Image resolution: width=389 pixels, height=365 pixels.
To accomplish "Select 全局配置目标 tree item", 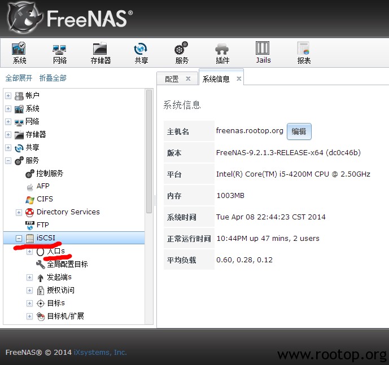I will [68, 265].
